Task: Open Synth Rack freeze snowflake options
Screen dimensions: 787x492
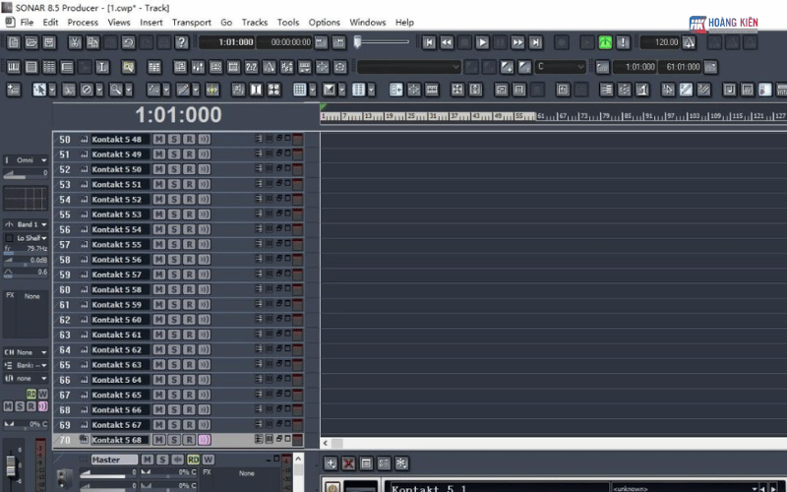Action: click(x=401, y=463)
